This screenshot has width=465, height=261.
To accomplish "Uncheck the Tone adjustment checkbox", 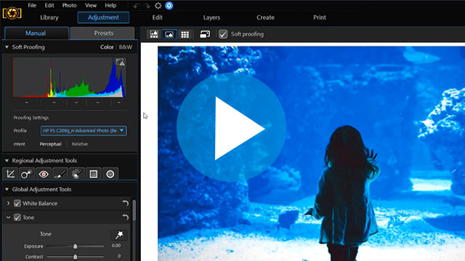I will [x=17, y=217].
